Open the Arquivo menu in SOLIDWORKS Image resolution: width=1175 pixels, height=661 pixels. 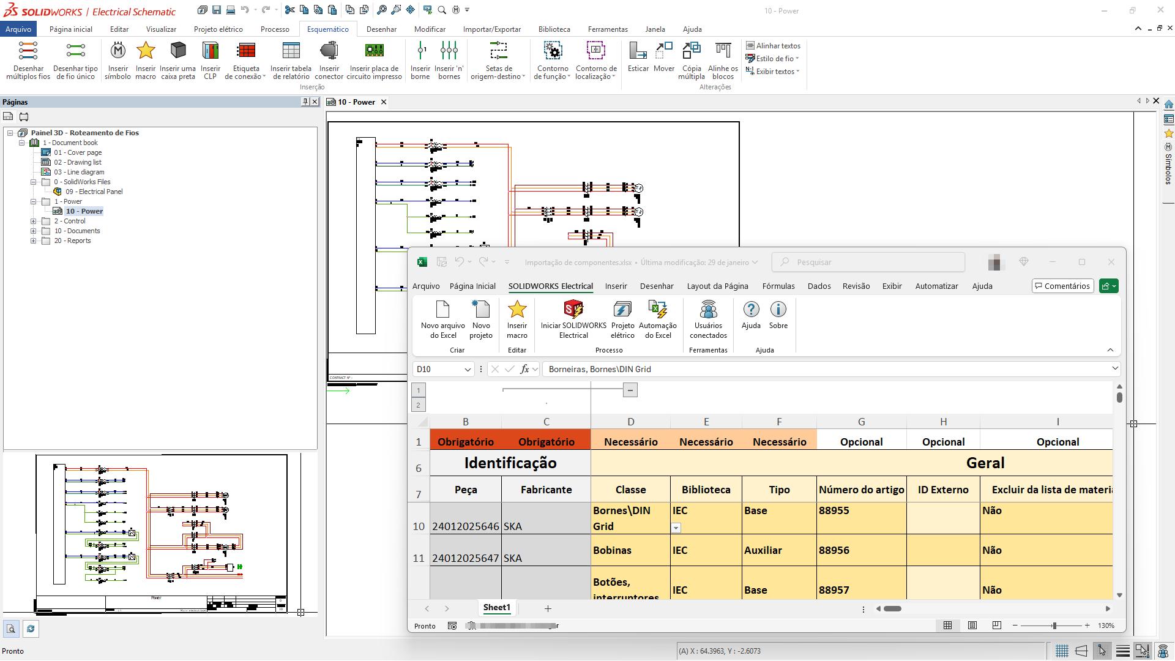tap(18, 29)
